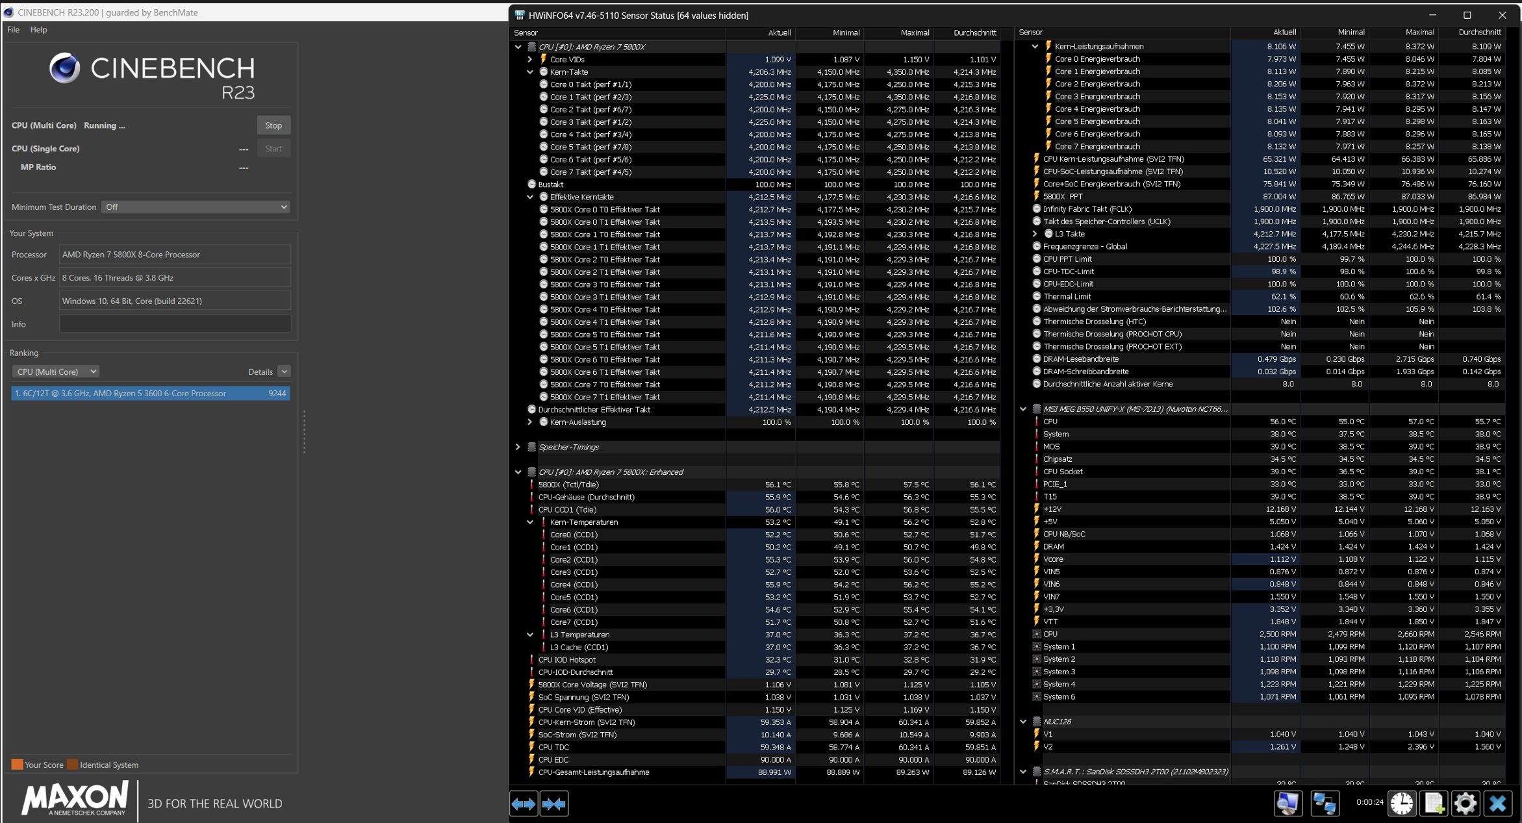1522x823 pixels.
Task: Open HWiNFO sensor settings gear
Action: coord(1465,804)
